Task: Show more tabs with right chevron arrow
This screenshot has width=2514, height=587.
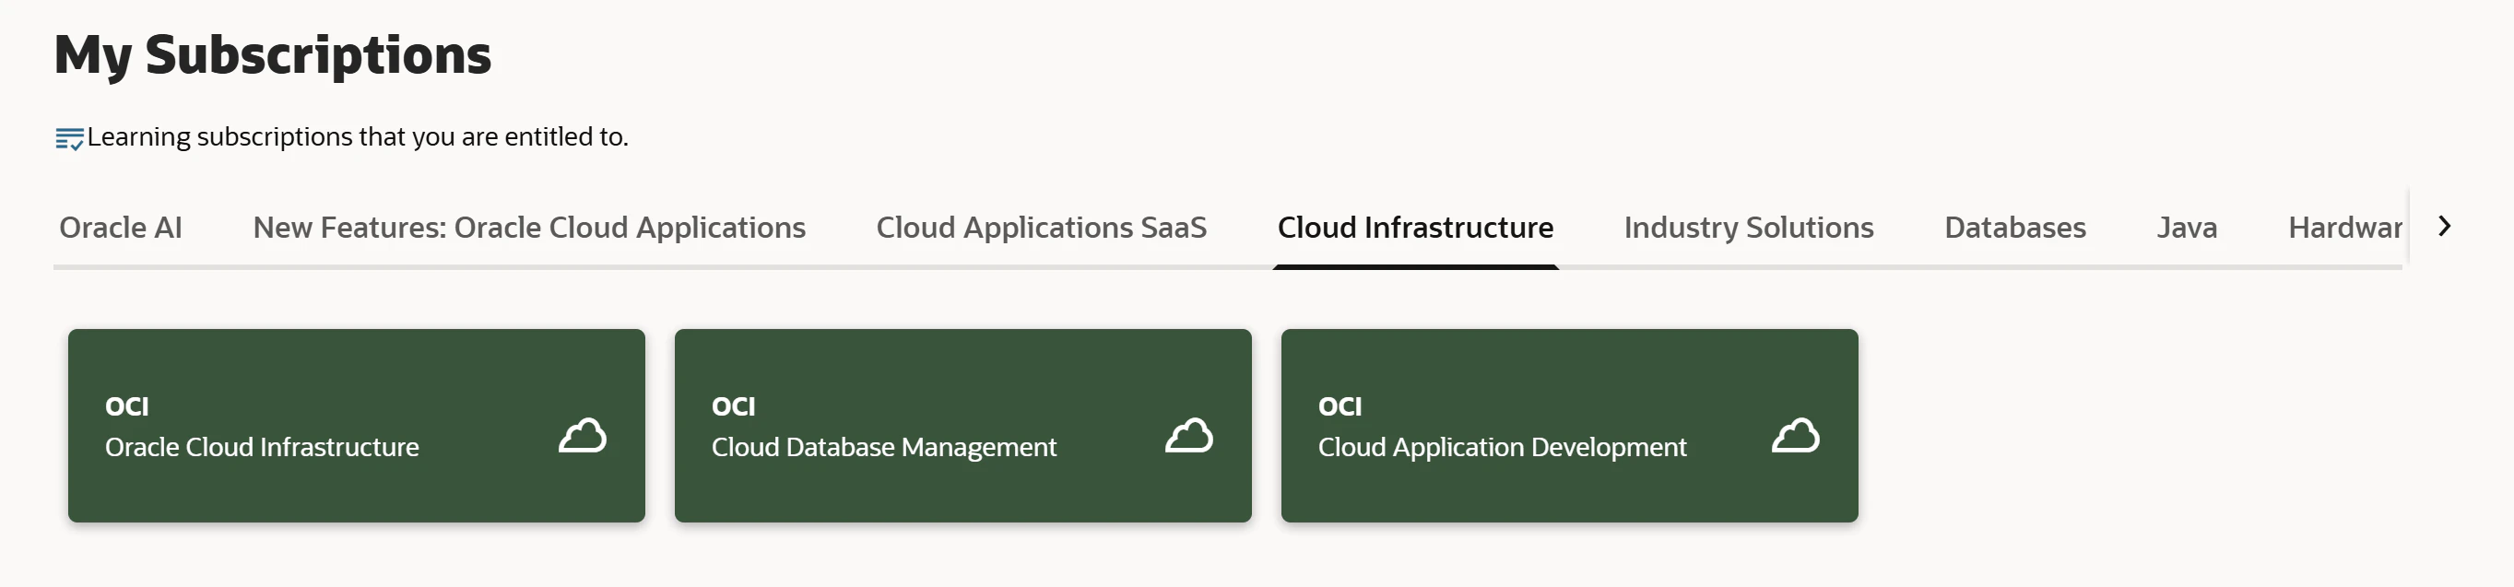Action: point(2444,226)
